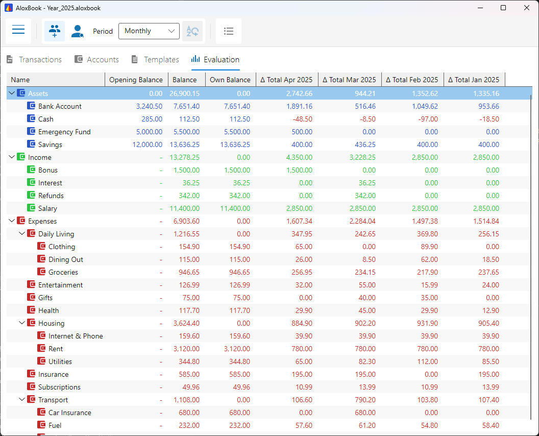Collapse the Housing expenses group
The height and width of the screenshot is (436, 539).
pyautogui.click(x=22, y=323)
